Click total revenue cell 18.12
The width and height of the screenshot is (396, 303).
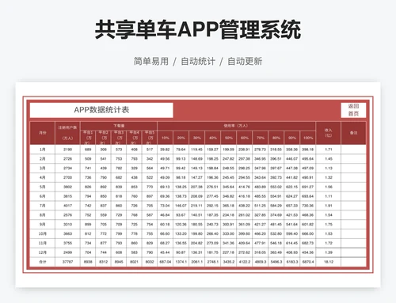point(328,262)
